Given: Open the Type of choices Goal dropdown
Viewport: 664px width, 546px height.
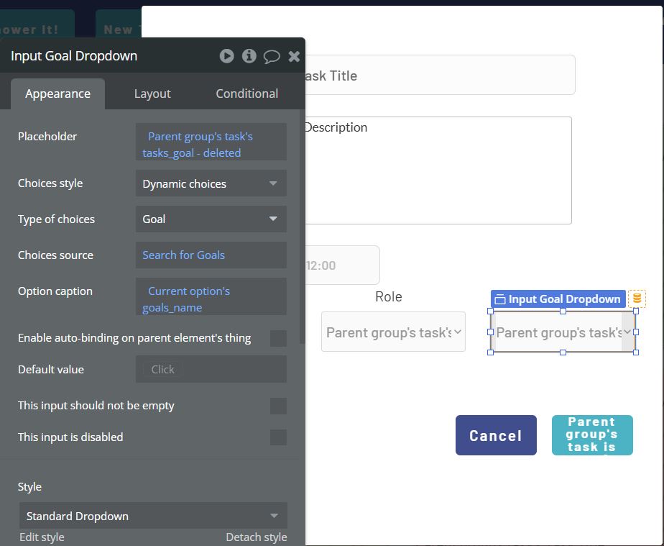Looking at the screenshot, I should click(x=211, y=219).
